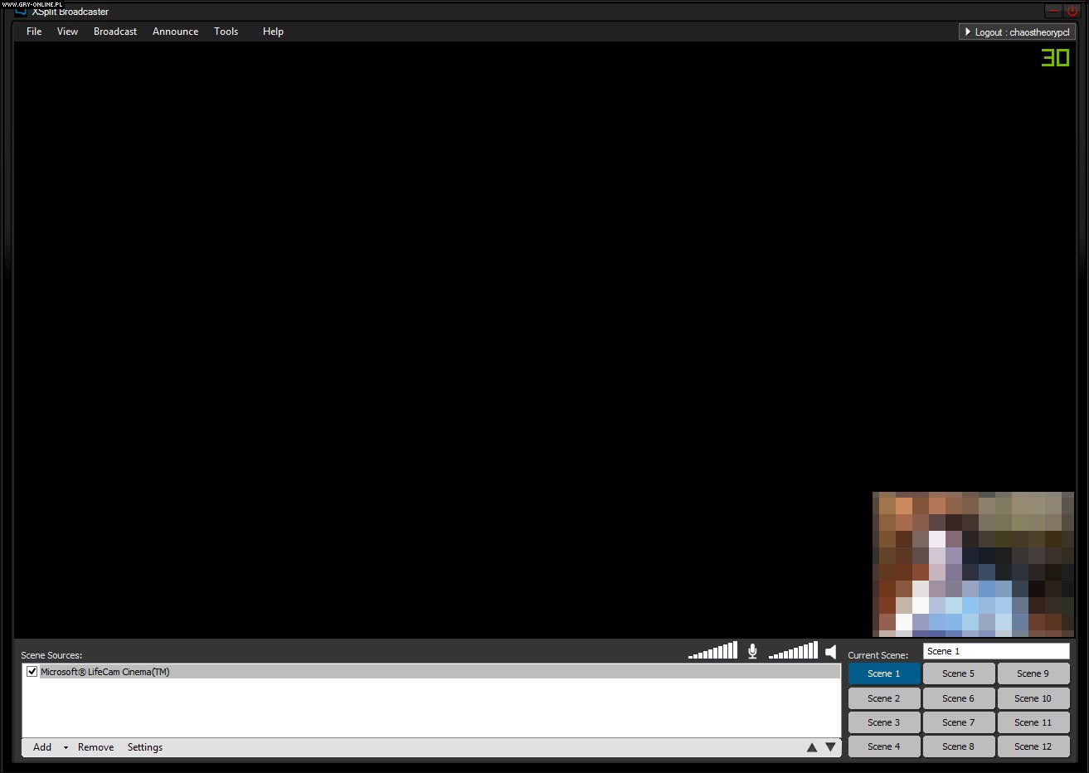Move the source up with the up arrow

tap(812, 747)
